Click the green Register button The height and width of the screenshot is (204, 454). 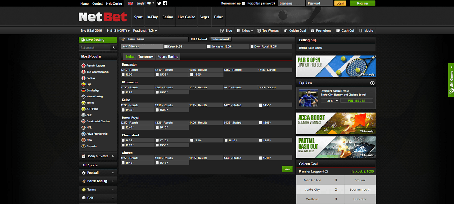click(362, 3)
